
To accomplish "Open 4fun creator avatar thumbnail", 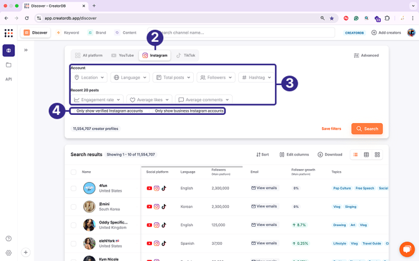I will 89,188.
